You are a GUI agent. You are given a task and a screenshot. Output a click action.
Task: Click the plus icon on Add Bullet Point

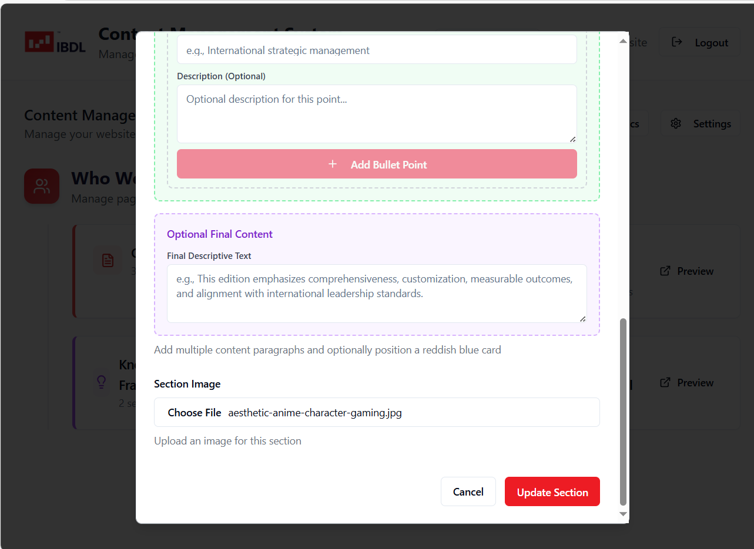point(333,164)
